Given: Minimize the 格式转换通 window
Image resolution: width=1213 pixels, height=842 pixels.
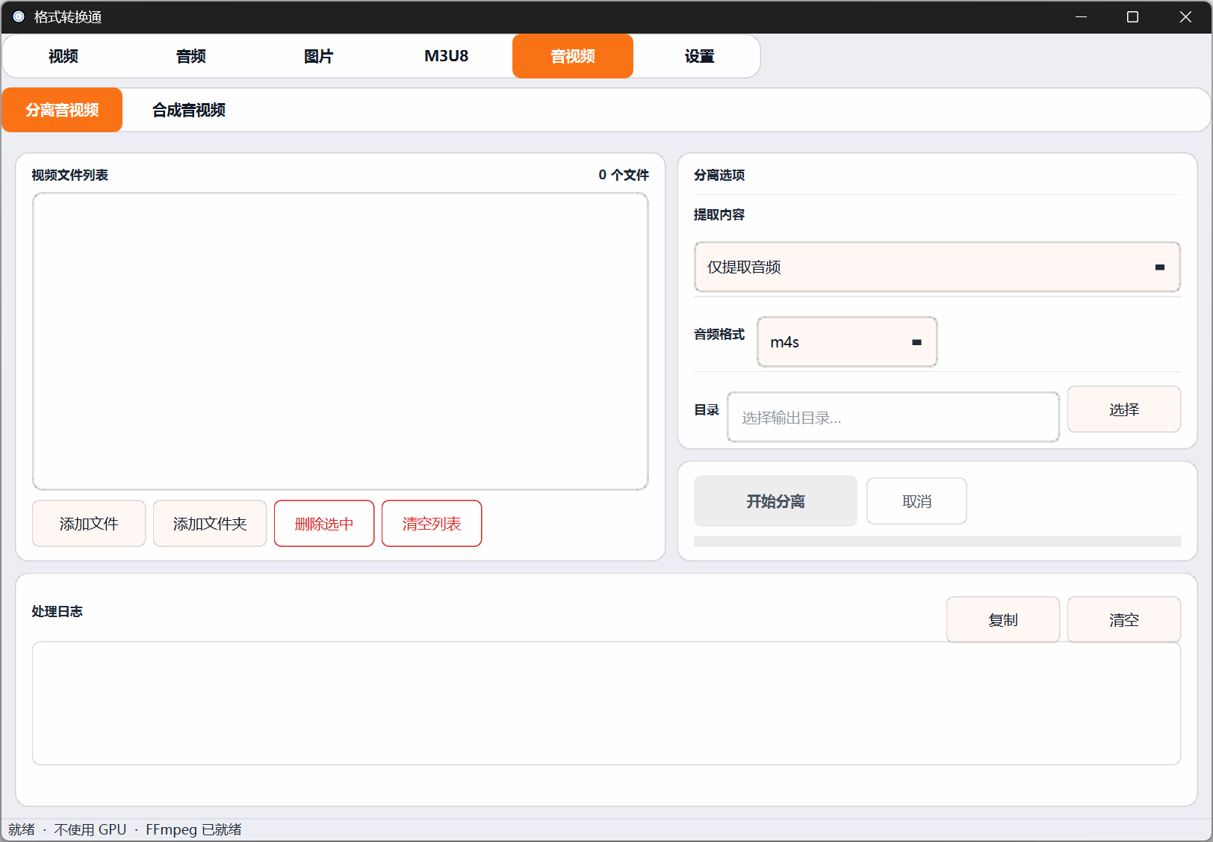Looking at the screenshot, I should 1081,16.
